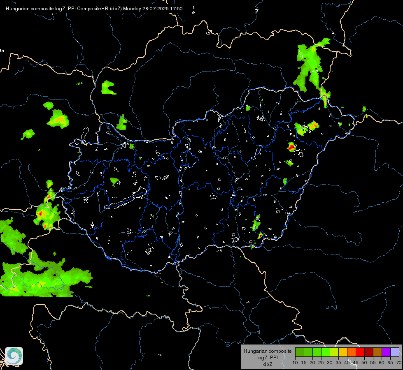Click the legend scale value 25

click(x=321, y=363)
